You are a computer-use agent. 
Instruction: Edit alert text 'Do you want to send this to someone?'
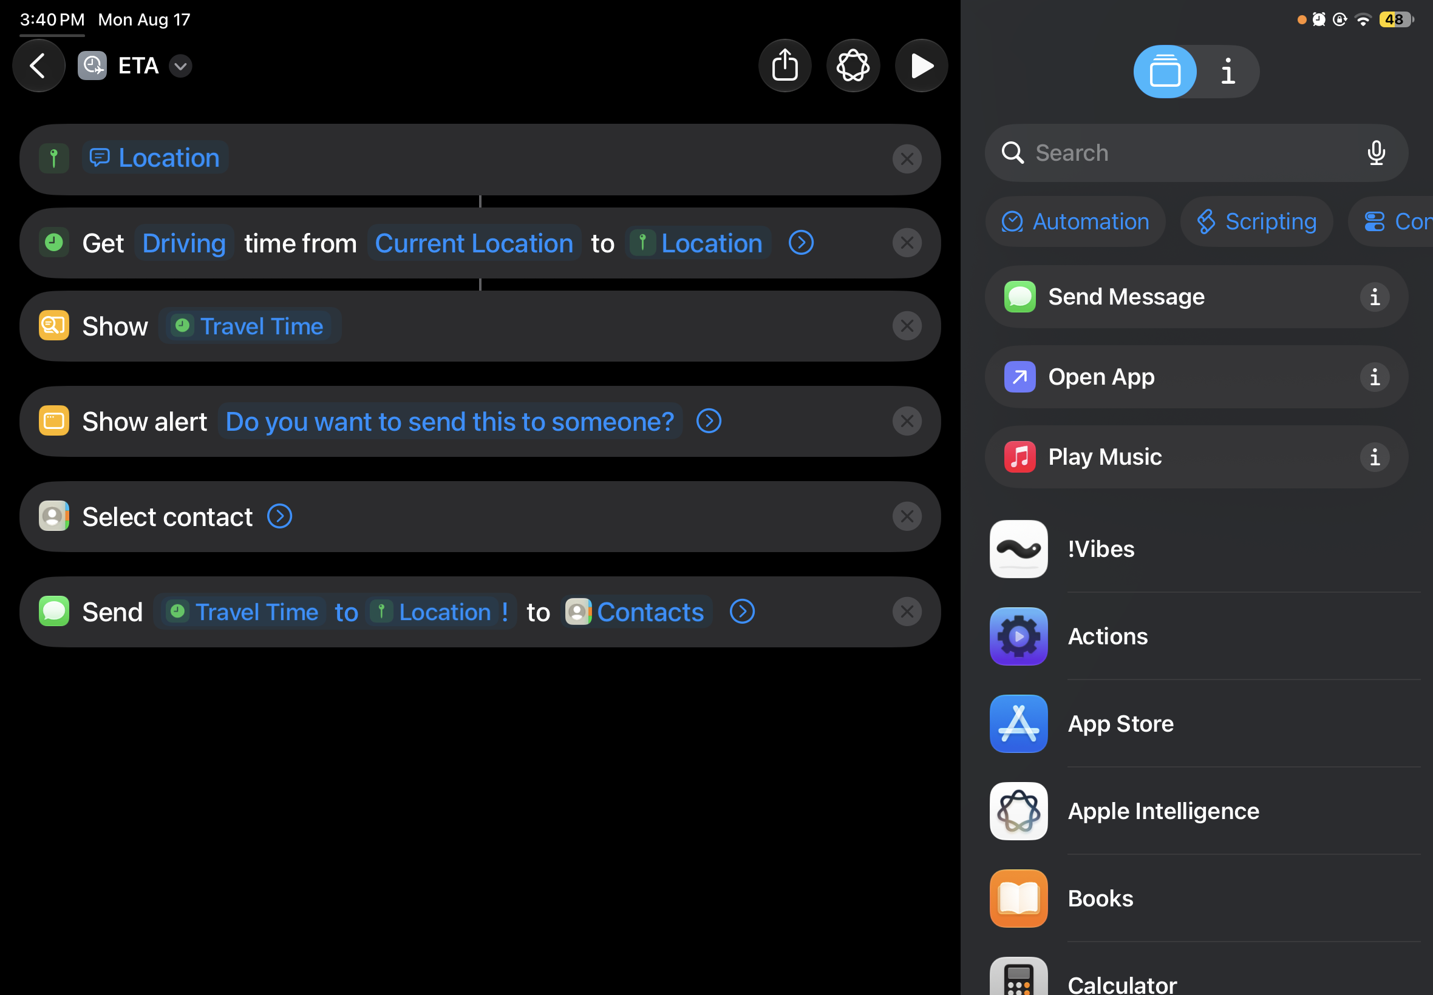point(450,422)
